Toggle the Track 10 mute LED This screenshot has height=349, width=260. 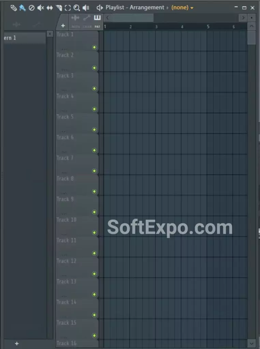[94, 232]
